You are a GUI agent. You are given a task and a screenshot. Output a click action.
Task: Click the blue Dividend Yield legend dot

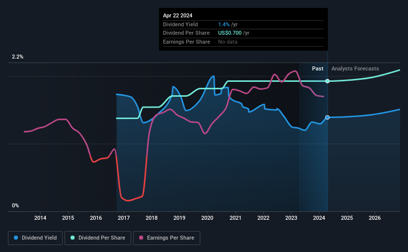[x=16, y=238]
